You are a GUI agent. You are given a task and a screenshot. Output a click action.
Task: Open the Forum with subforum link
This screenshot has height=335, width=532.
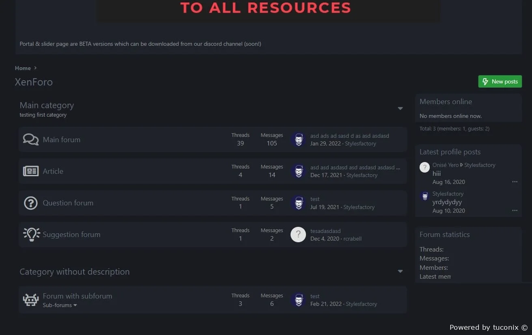pos(77,296)
